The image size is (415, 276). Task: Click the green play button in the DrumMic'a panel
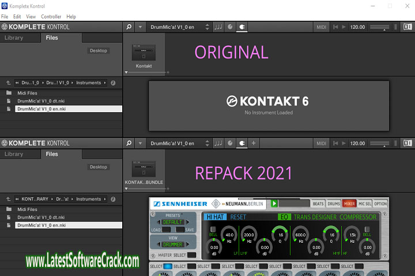[x=274, y=204]
